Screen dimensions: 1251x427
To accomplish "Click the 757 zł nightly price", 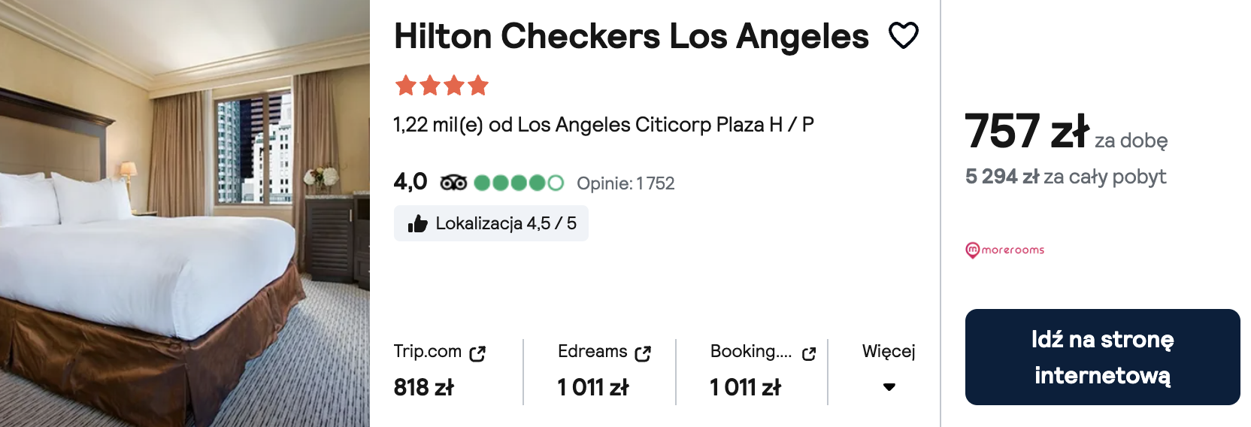I will [1027, 131].
